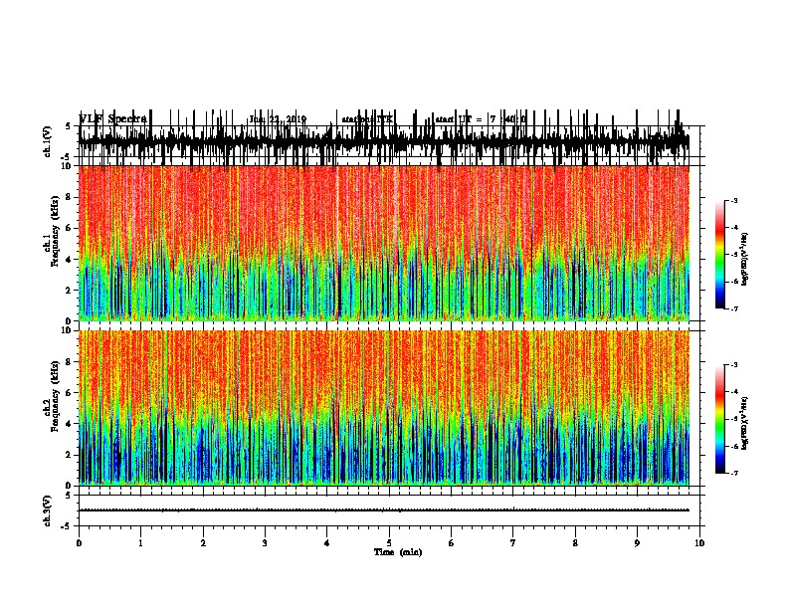Click the '2' tick on the time axis
This screenshot has width=788, height=609.
click(203, 543)
